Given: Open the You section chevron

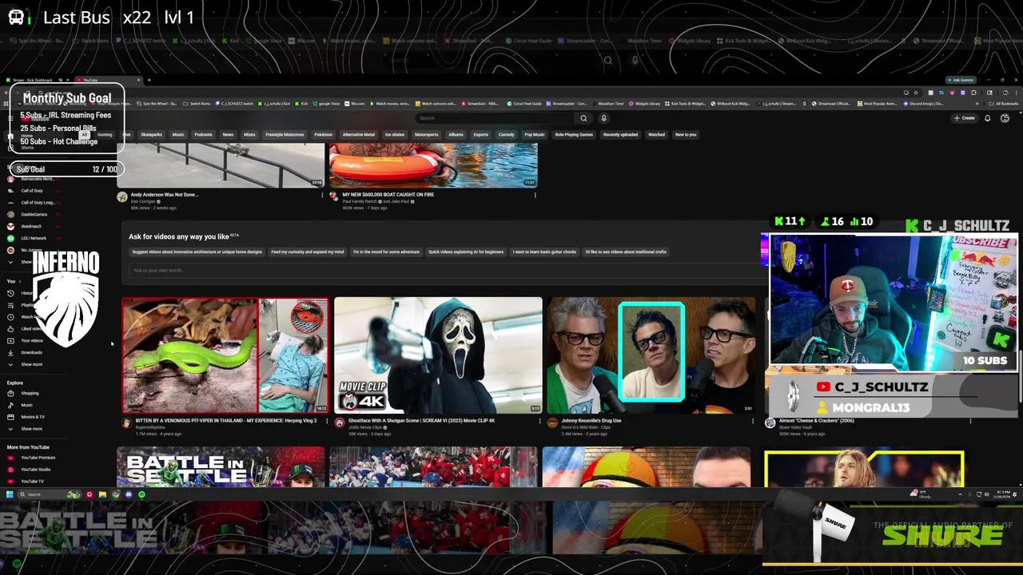Looking at the screenshot, I should tap(18, 281).
